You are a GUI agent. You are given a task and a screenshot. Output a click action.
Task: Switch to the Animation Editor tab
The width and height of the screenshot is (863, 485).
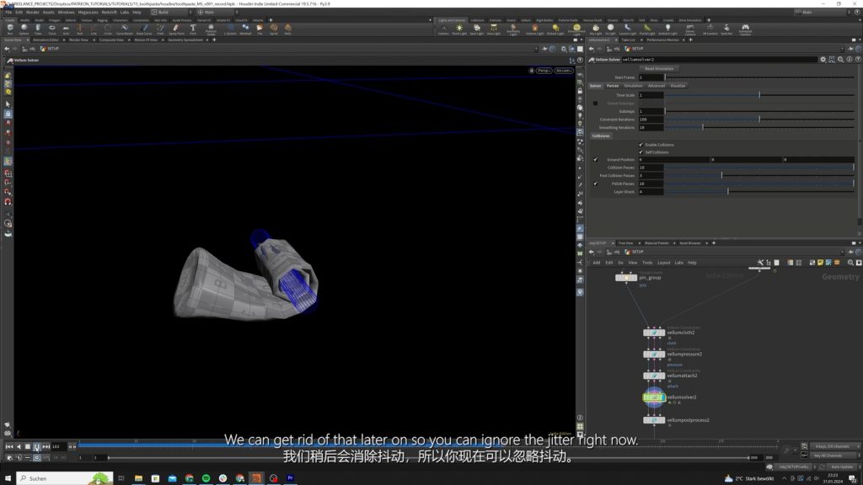46,40
